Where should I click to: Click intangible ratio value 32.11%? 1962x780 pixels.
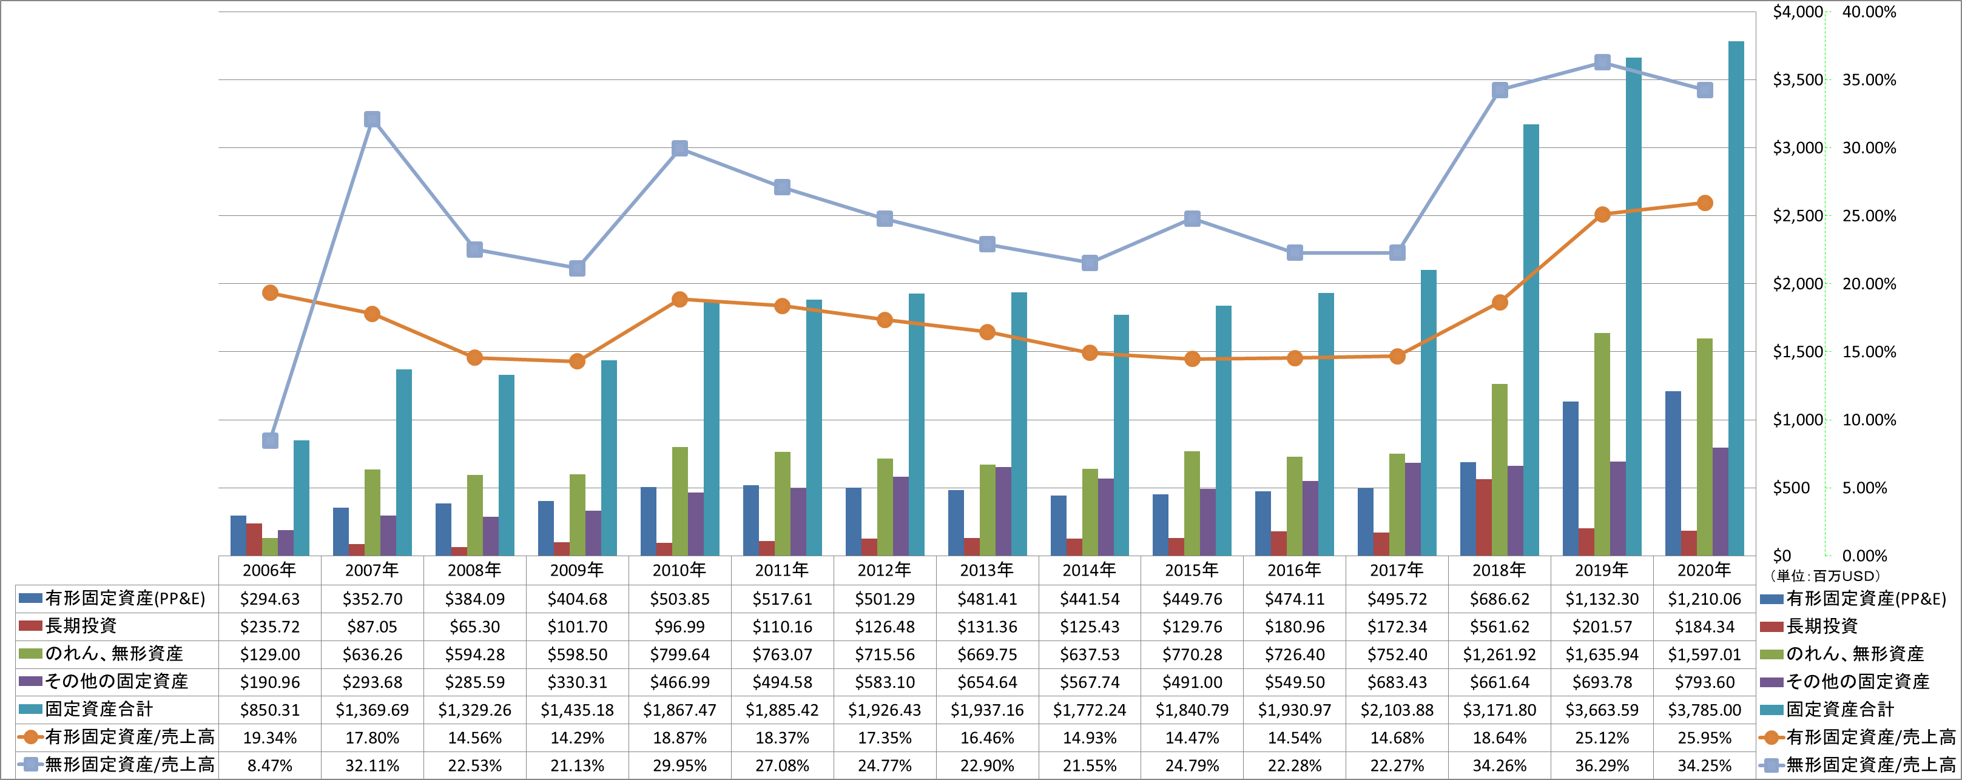pyautogui.click(x=372, y=765)
